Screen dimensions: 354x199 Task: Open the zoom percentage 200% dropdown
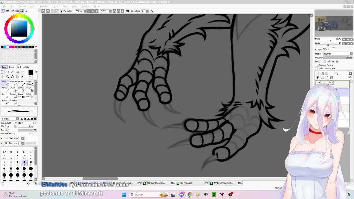point(85,11)
